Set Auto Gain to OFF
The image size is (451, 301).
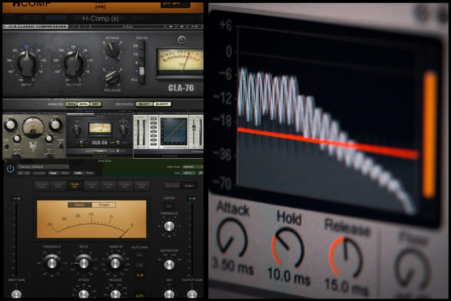[140, 255]
